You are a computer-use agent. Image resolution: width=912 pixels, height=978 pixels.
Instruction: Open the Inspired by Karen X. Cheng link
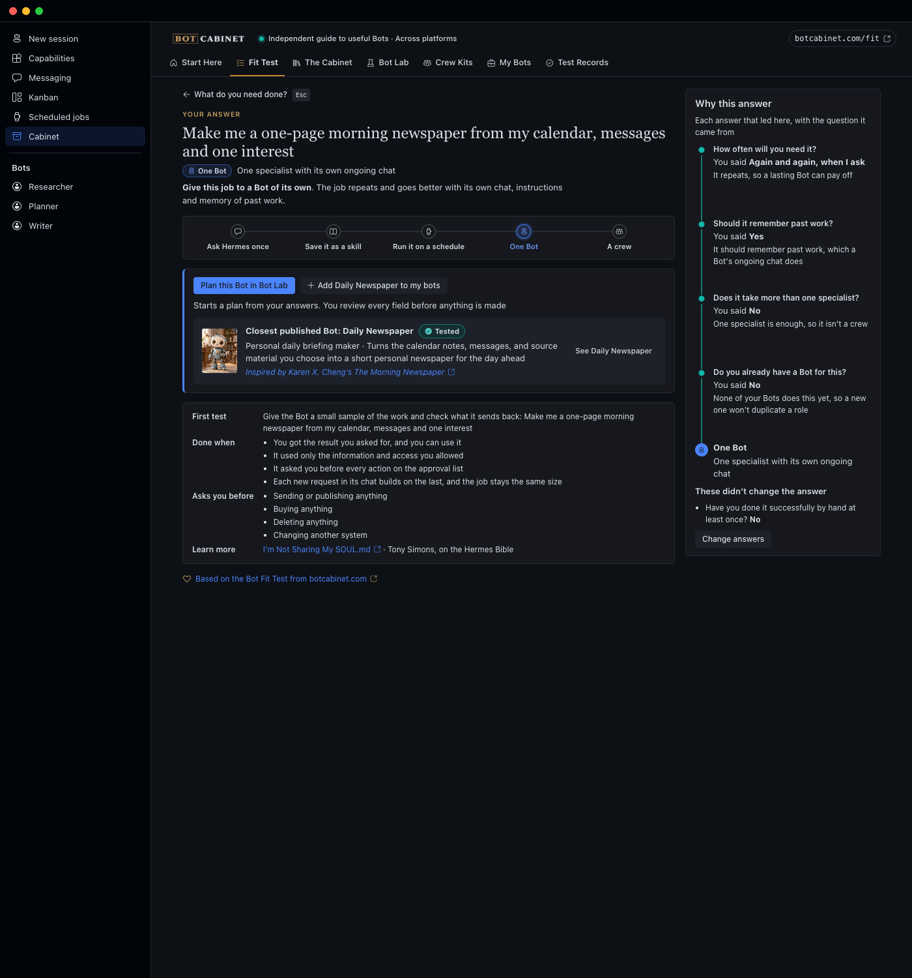click(x=350, y=372)
